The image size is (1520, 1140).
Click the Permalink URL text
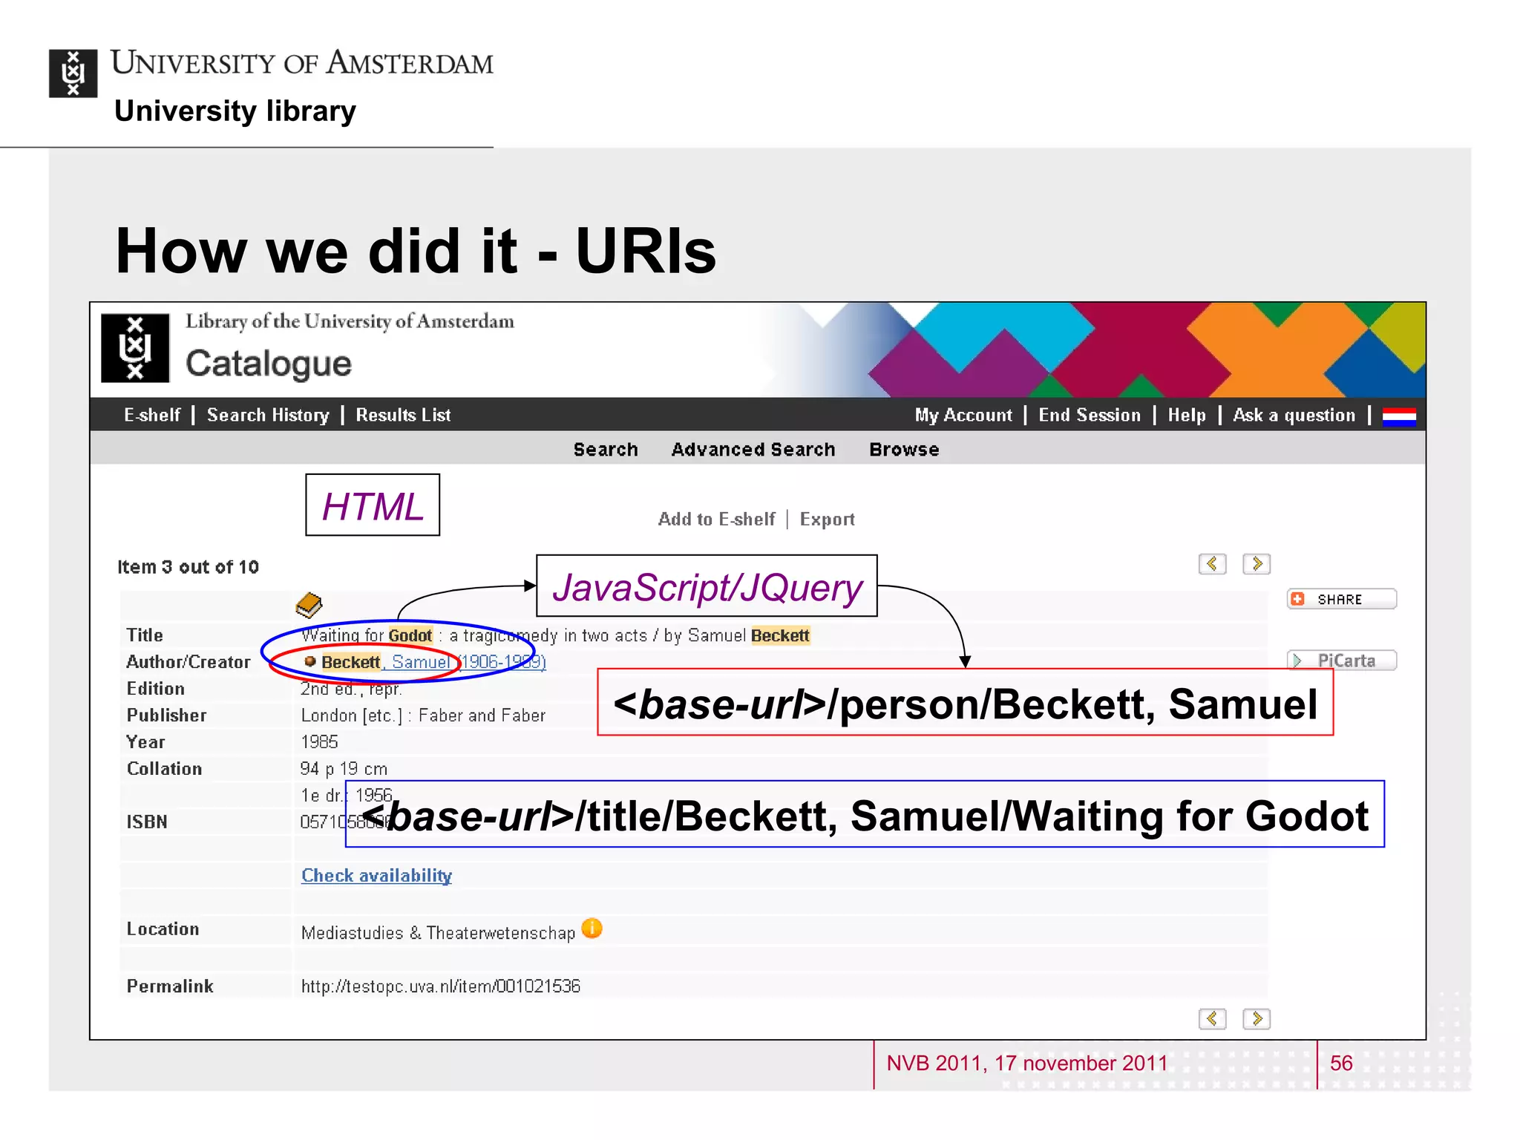pyautogui.click(x=441, y=986)
